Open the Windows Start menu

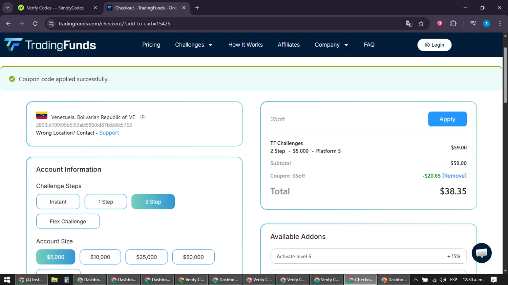pyautogui.click(x=7, y=280)
